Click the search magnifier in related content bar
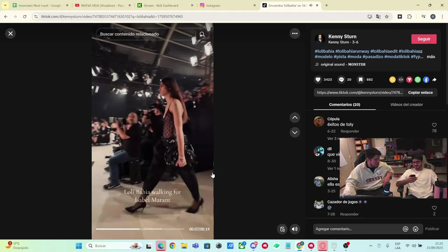 202,34
